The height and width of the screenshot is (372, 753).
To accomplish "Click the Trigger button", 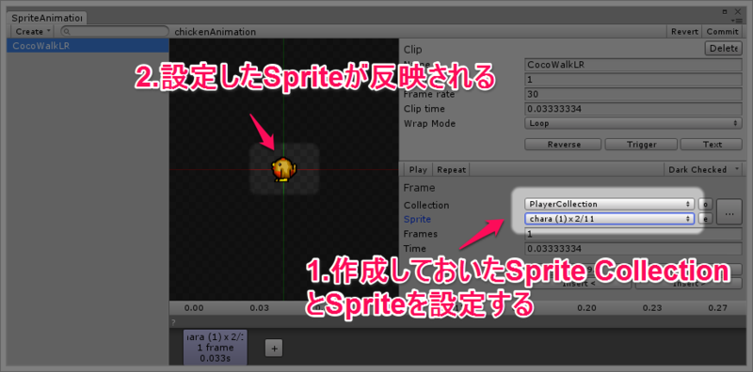I will click(641, 145).
